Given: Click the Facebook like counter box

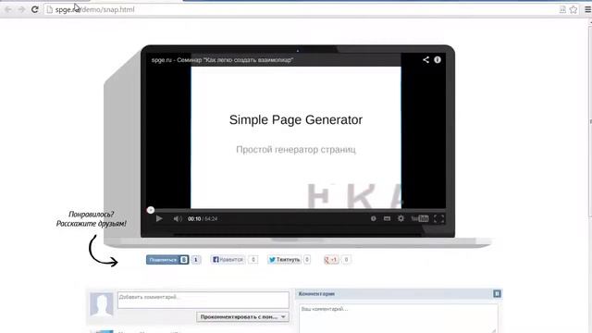Looking at the screenshot, I should 253,260.
